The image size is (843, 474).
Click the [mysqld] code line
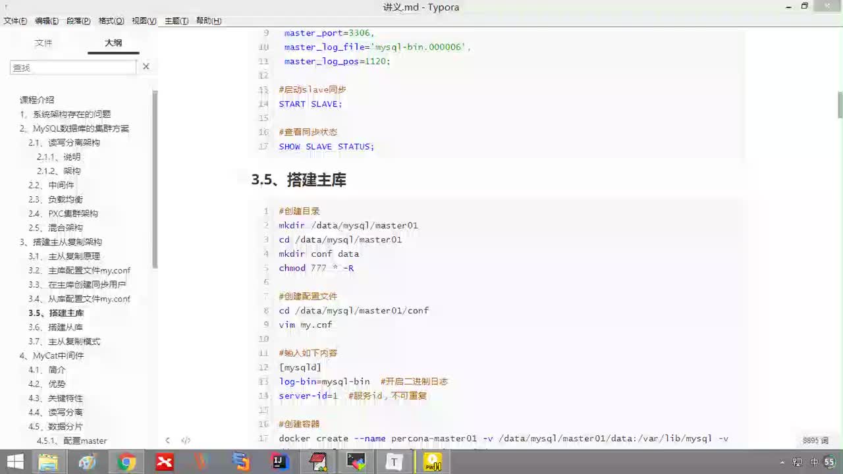click(300, 367)
